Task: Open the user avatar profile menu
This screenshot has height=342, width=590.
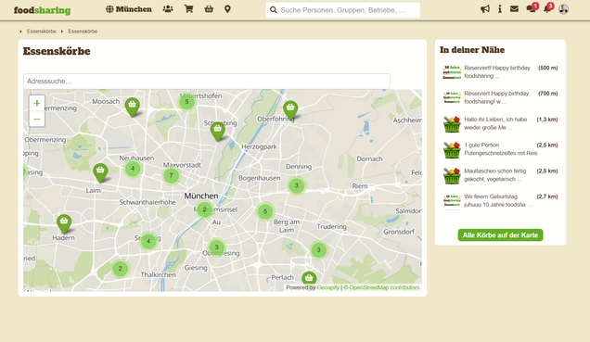Action: 563,9
